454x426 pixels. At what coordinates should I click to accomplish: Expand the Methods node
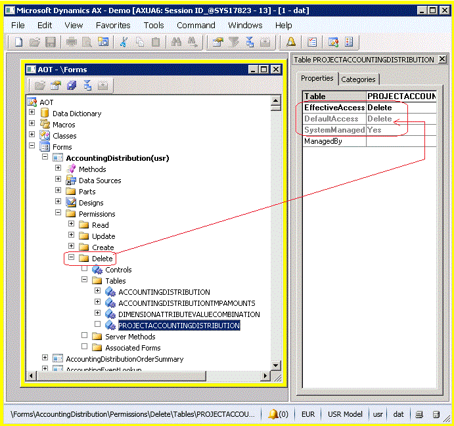tap(58, 168)
